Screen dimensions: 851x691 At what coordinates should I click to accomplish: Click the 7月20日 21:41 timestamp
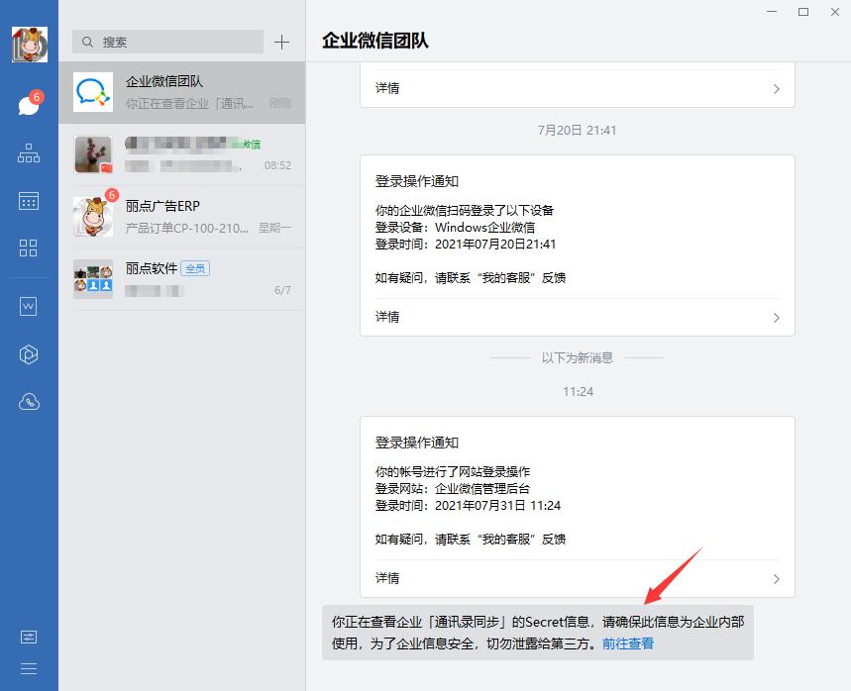click(x=577, y=130)
